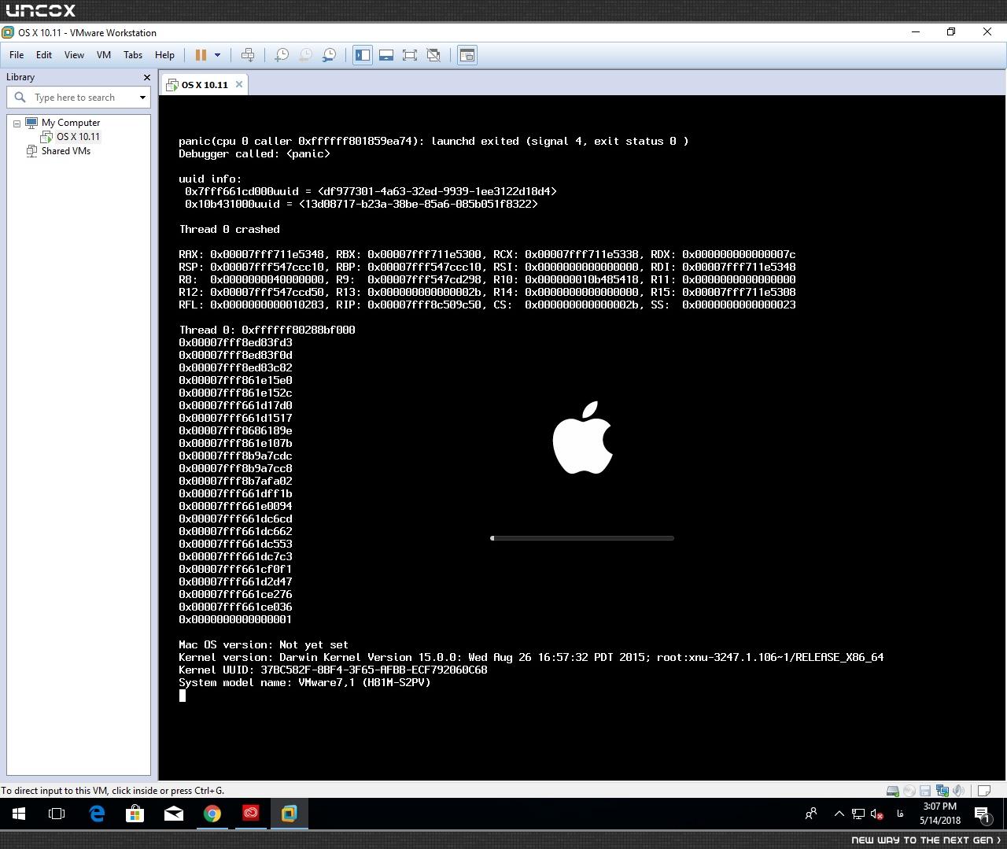The width and height of the screenshot is (1007, 849).
Task: Close the OS X 10.11 tab
Action: click(239, 84)
